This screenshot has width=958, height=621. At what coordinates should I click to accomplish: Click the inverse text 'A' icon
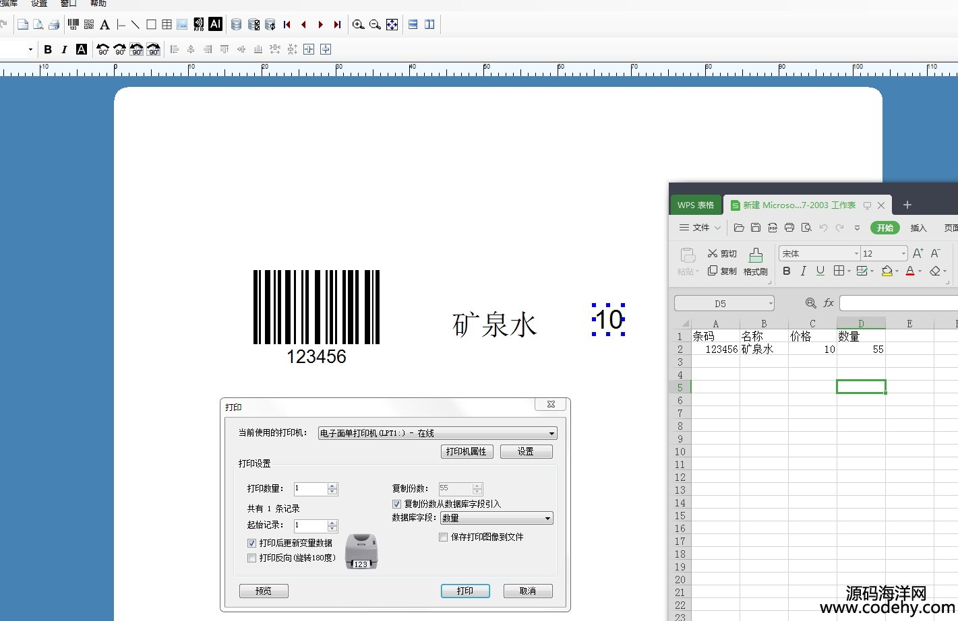pyautogui.click(x=82, y=49)
